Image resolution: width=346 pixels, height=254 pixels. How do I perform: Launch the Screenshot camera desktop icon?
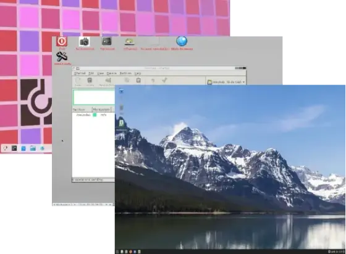84,41
